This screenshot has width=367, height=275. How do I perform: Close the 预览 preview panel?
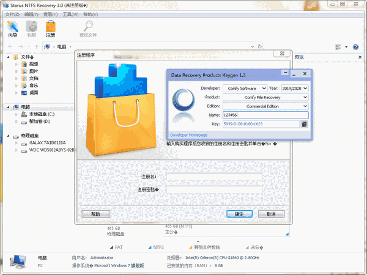coord(360,57)
